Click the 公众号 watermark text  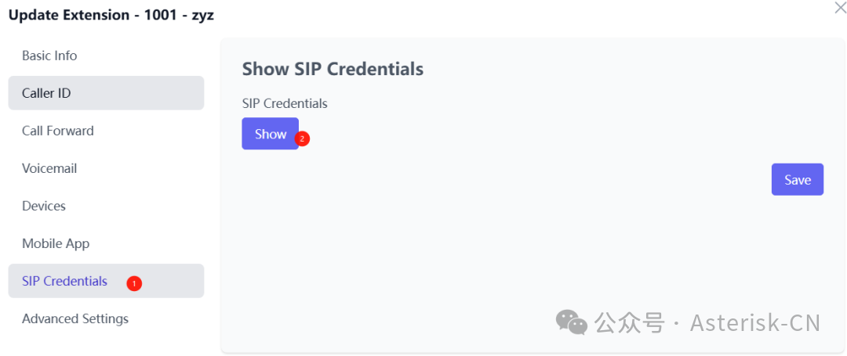[629, 322]
